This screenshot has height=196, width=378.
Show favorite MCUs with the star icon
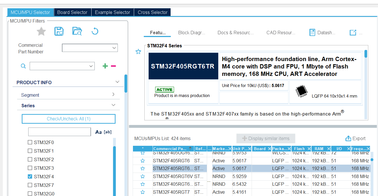(x=41, y=31)
